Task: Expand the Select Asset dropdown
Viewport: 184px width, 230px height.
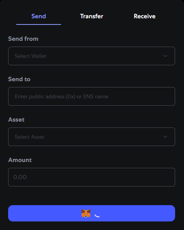Action: [x=92, y=137]
